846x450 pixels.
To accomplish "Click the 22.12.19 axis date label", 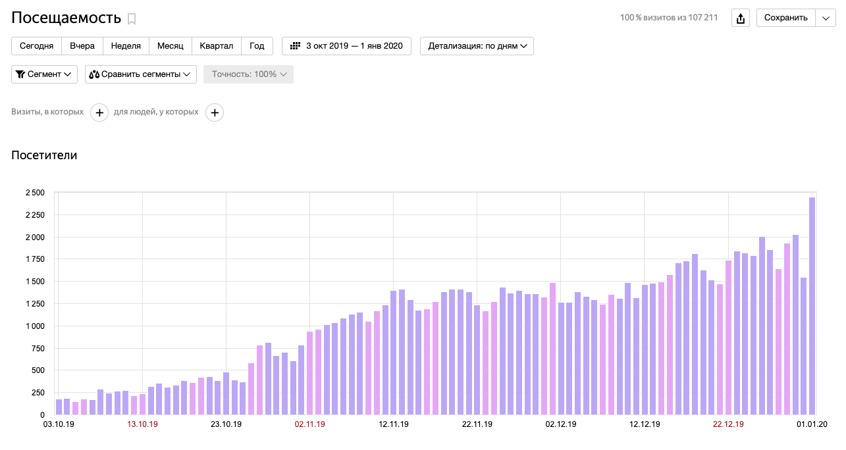I will tap(728, 424).
